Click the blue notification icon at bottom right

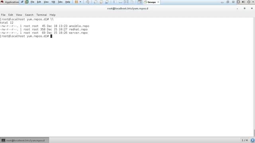click(x=253, y=140)
